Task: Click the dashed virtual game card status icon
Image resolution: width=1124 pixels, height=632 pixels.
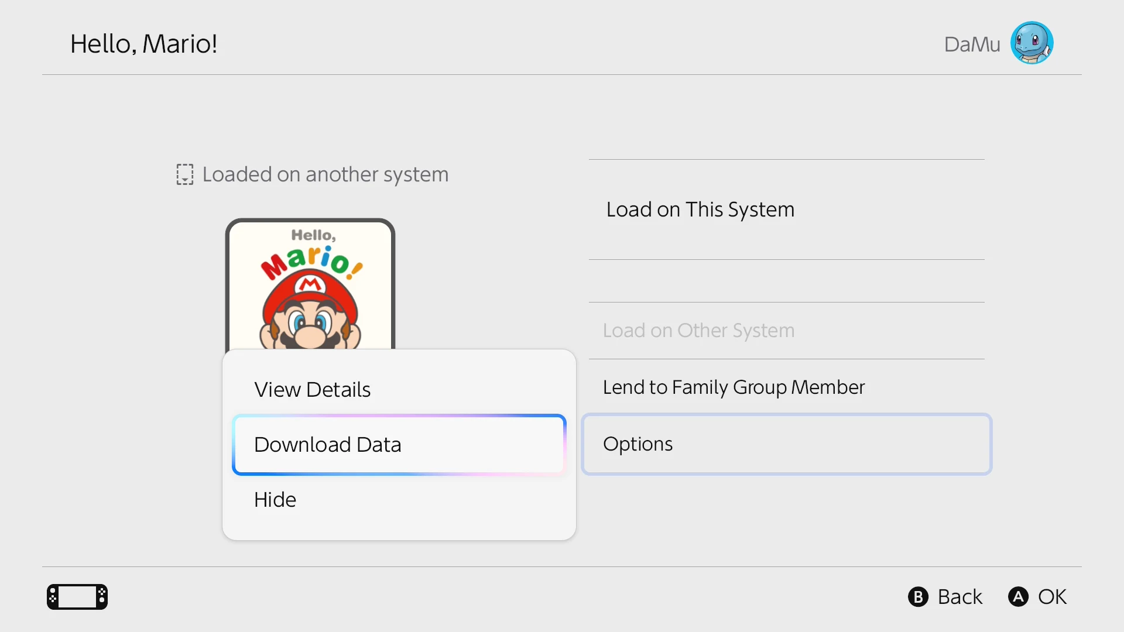Action: 185,174
